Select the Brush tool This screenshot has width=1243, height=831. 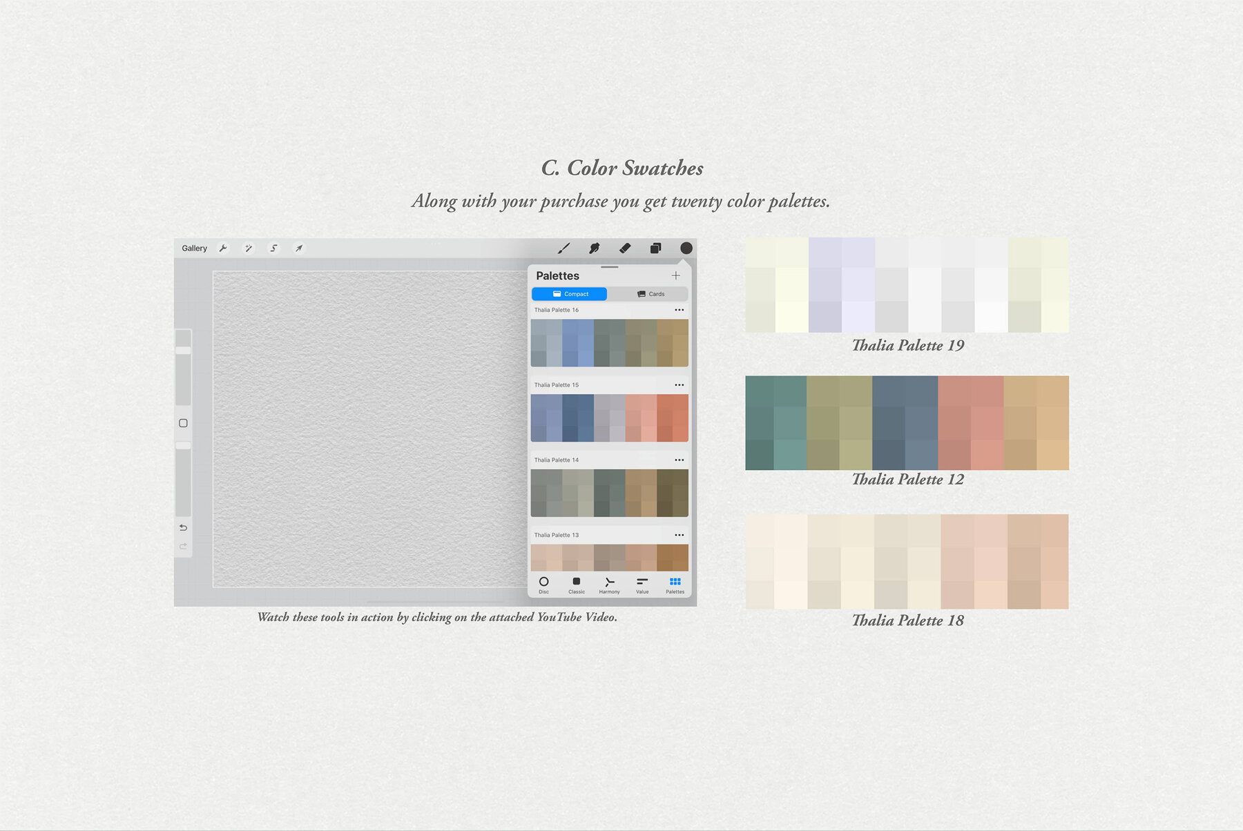pos(566,248)
